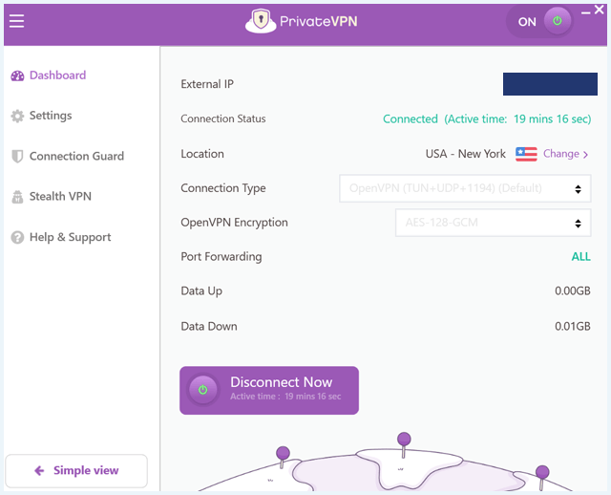Click the USA flag icon

526,154
